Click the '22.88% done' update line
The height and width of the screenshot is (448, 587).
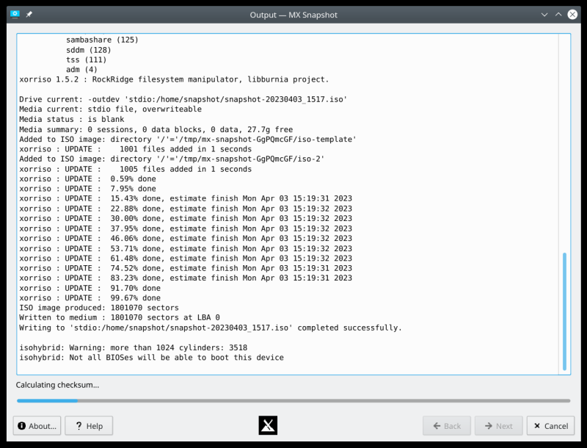(x=186, y=209)
